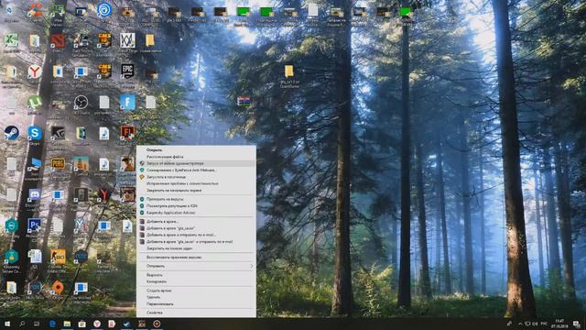Switch the РУС input language indicator

pos(544,324)
